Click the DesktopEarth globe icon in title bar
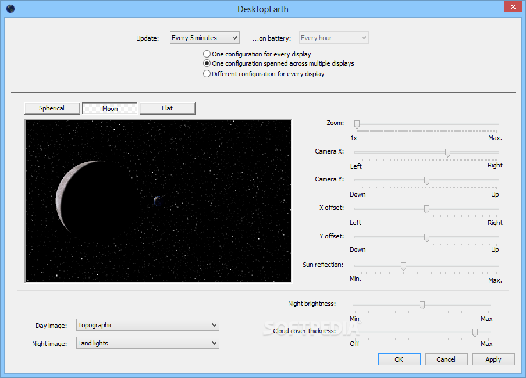 tap(10, 9)
